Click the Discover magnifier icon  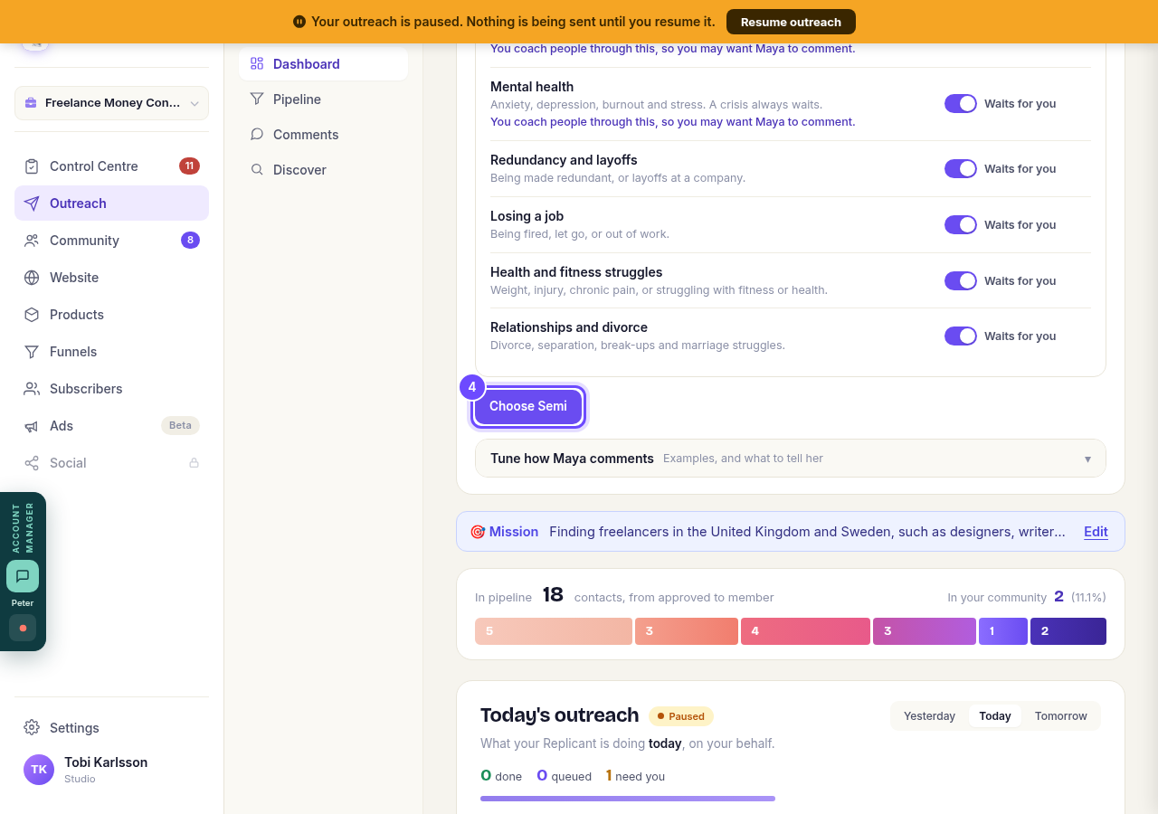coord(257,170)
